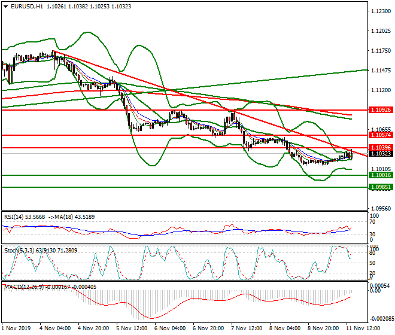This screenshot has width=395, height=335.
Task: Select the 1 Nov 2019 time axis label
Action: tap(16, 328)
